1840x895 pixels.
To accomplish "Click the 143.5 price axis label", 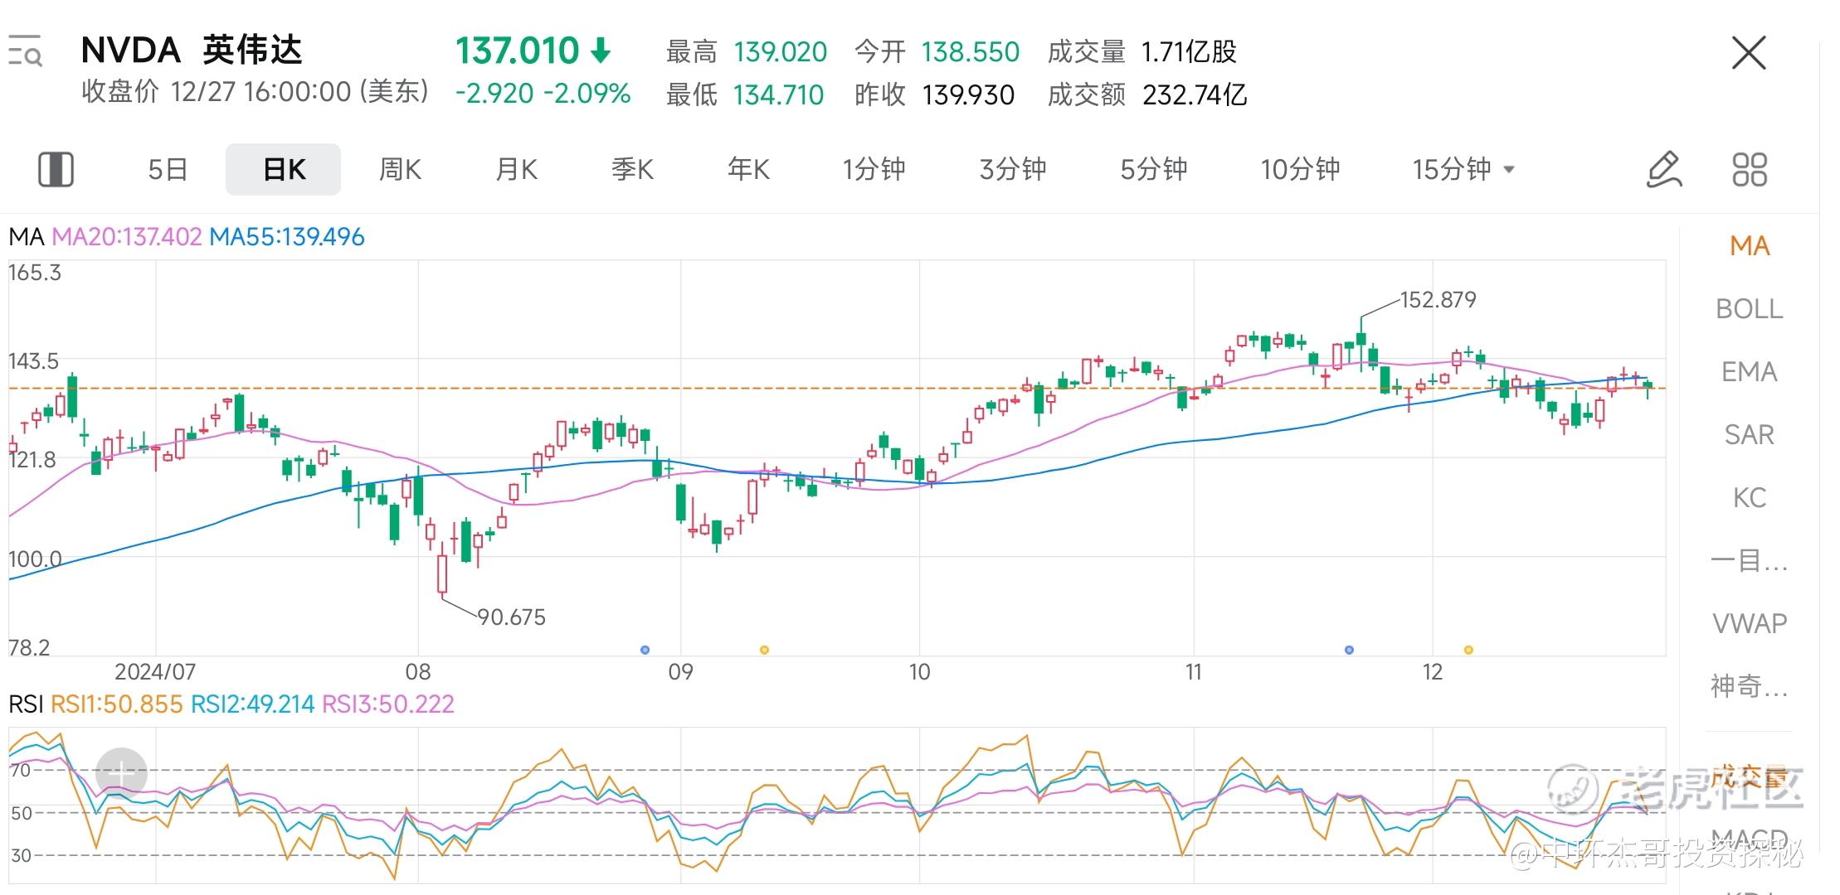I will click(34, 361).
